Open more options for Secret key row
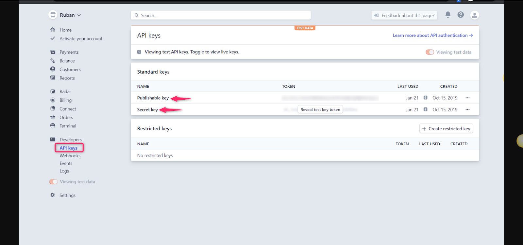 467,109
